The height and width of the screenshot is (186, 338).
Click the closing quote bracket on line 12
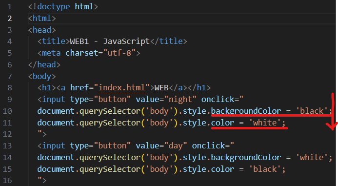click(42, 134)
